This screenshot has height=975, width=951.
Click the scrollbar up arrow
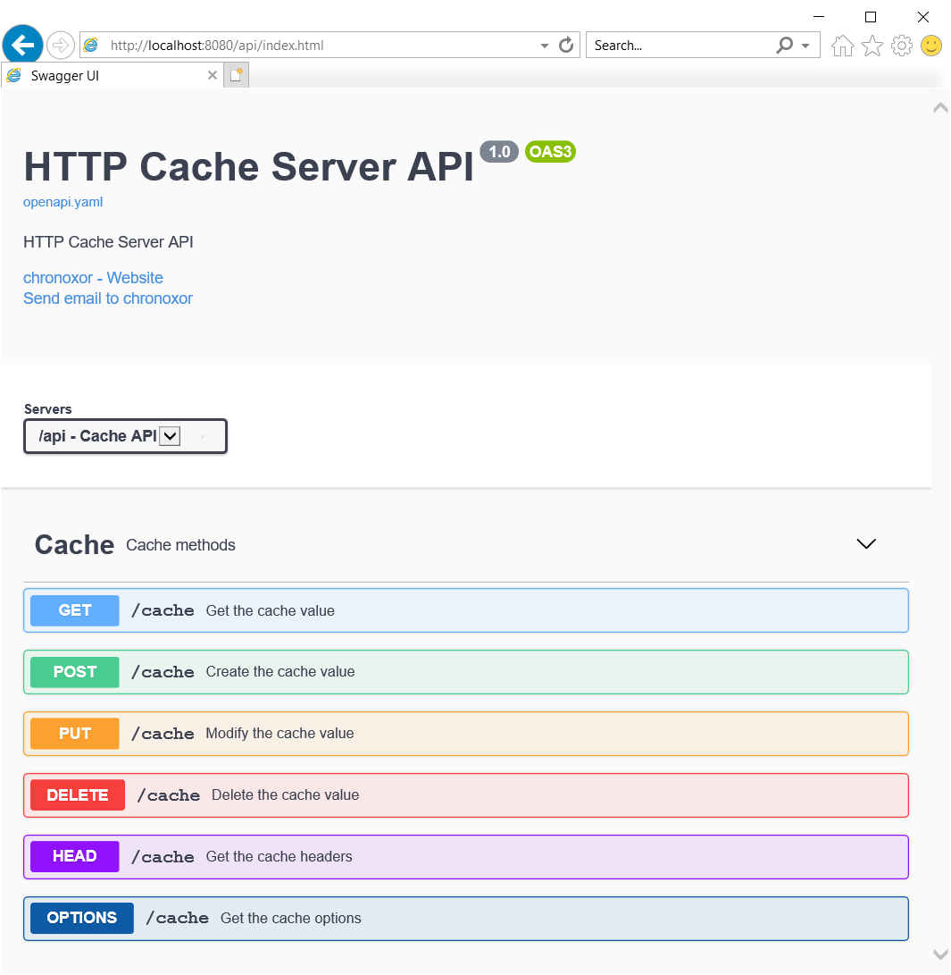coord(940,107)
